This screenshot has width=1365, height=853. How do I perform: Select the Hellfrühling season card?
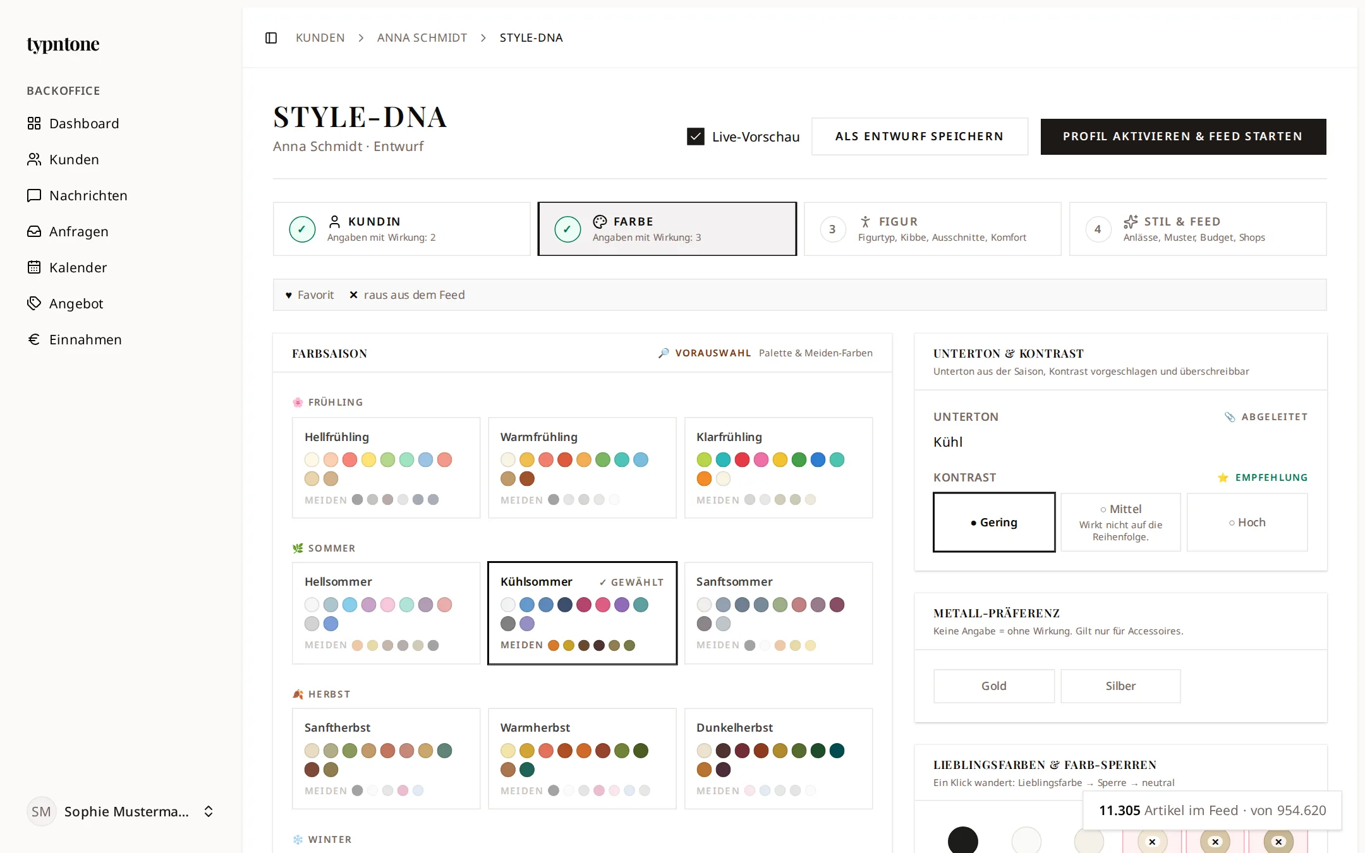pyautogui.click(x=386, y=468)
